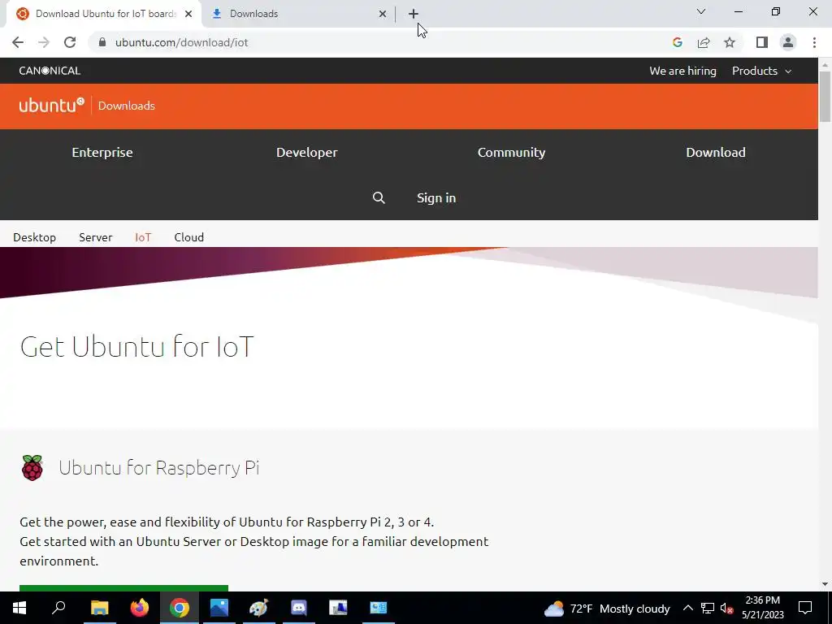Viewport: 832px width, 624px height.
Task: Open the notification center icon
Action: pyautogui.click(x=805, y=608)
